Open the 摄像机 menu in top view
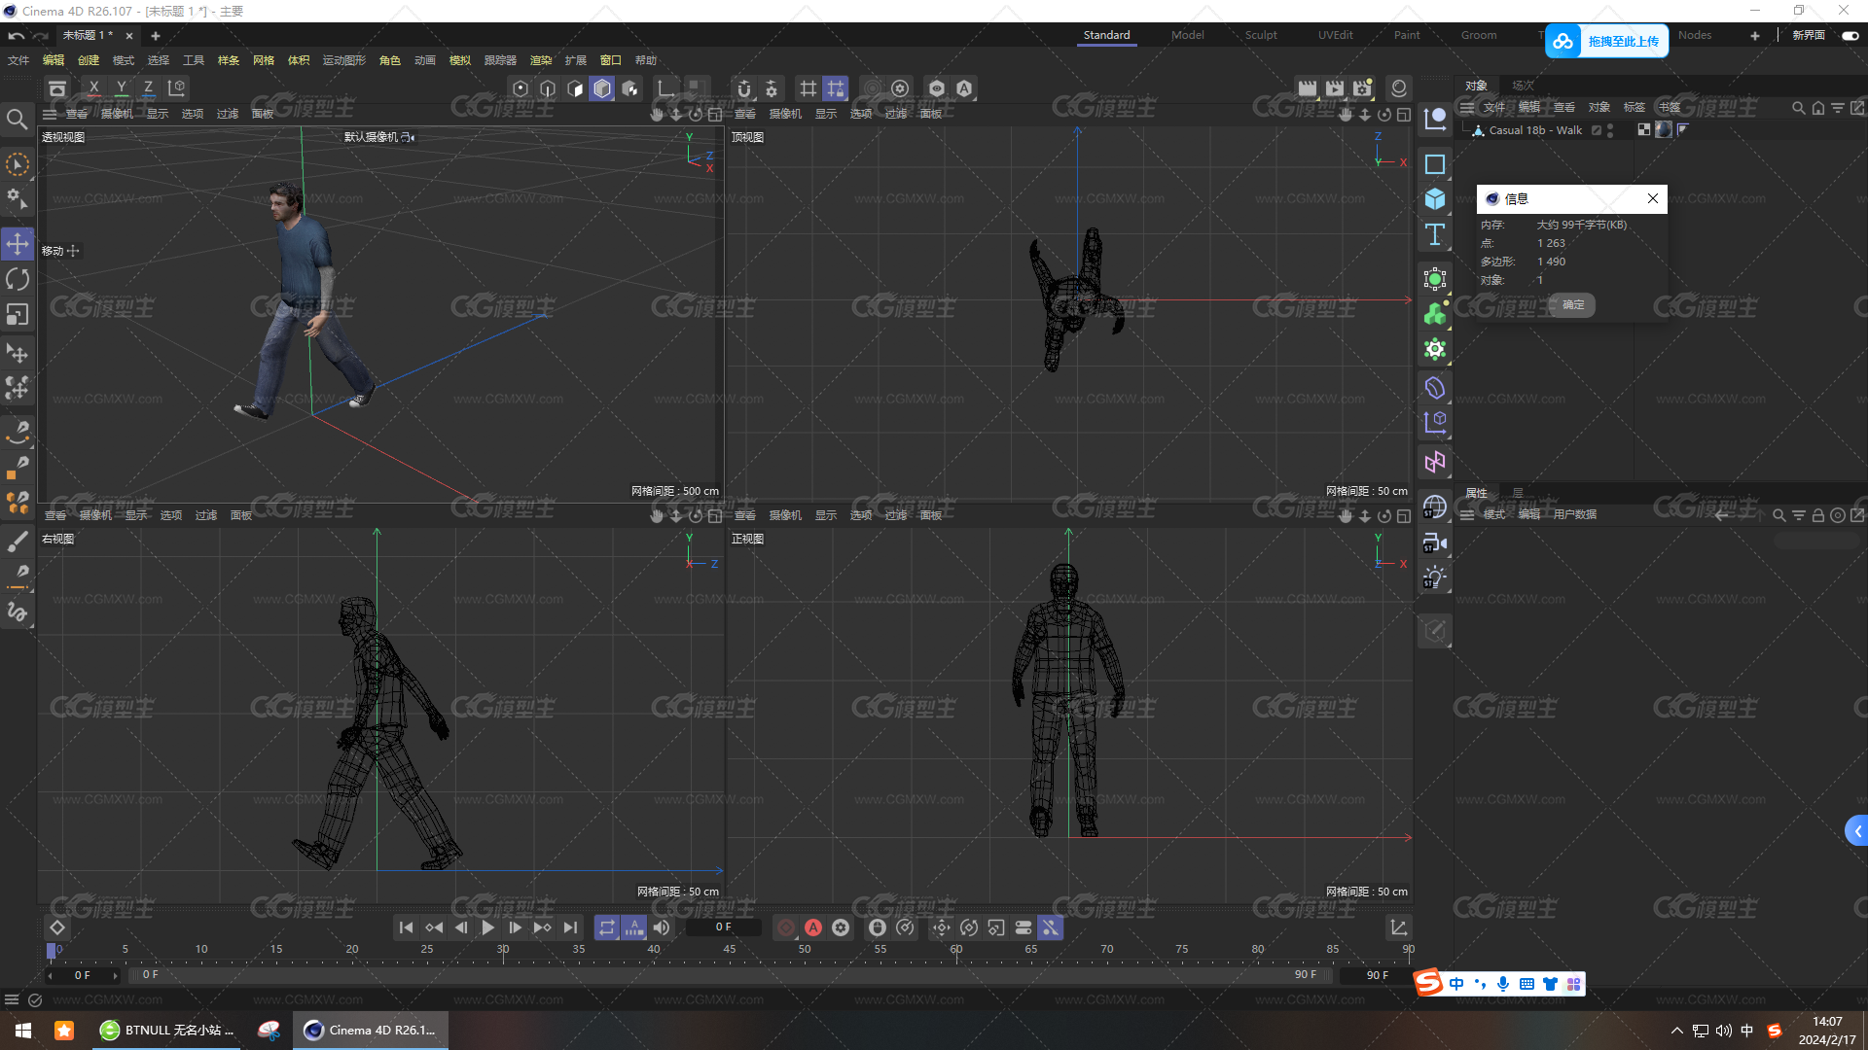Viewport: 1868px width, 1050px height. point(785,114)
